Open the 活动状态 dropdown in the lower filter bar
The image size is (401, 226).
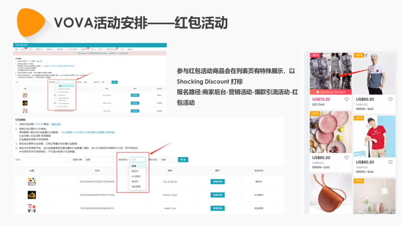pos(138,160)
